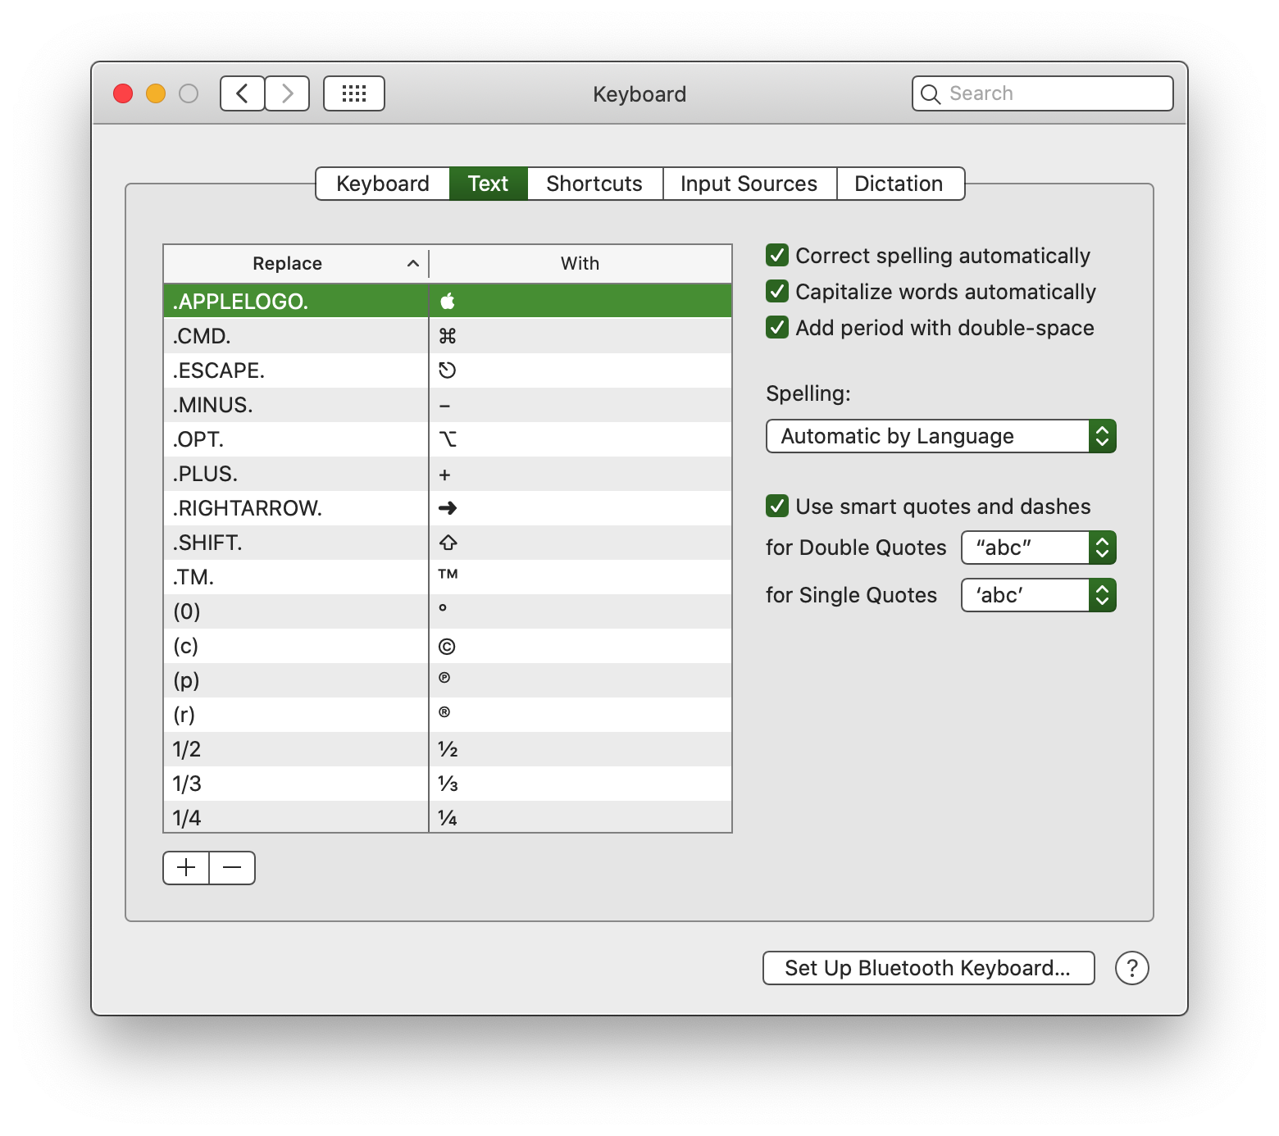Open the Shortcuts tab

point(594,184)
